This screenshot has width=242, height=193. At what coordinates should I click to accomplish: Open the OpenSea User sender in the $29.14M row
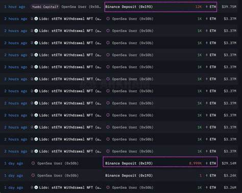(x=58, y=163)
